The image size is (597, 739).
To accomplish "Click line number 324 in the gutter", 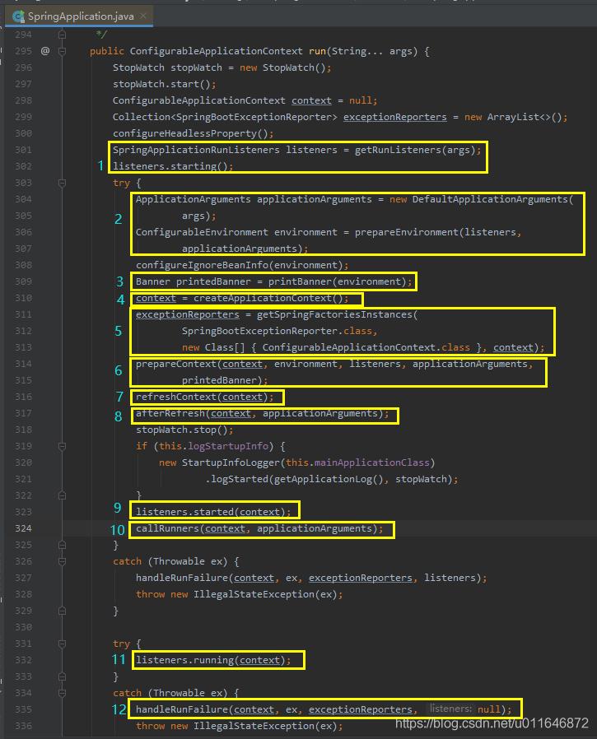I will click(23, 528).
